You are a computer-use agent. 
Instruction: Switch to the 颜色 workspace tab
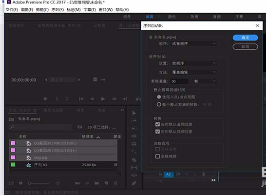(172, 17)
